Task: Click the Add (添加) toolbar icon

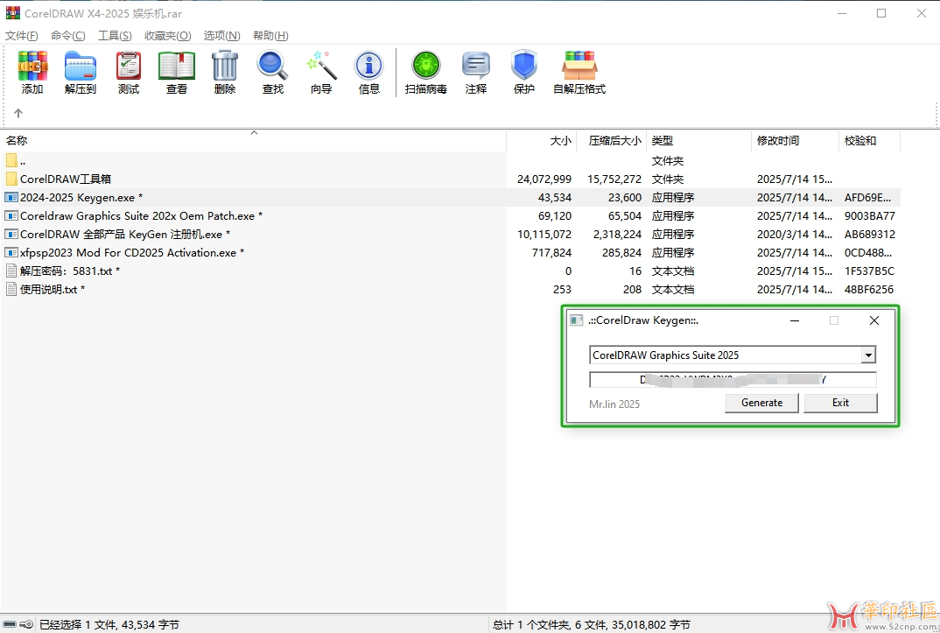Action: [x=32, y=66]
